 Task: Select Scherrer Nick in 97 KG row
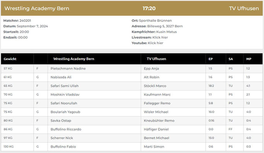62,138
